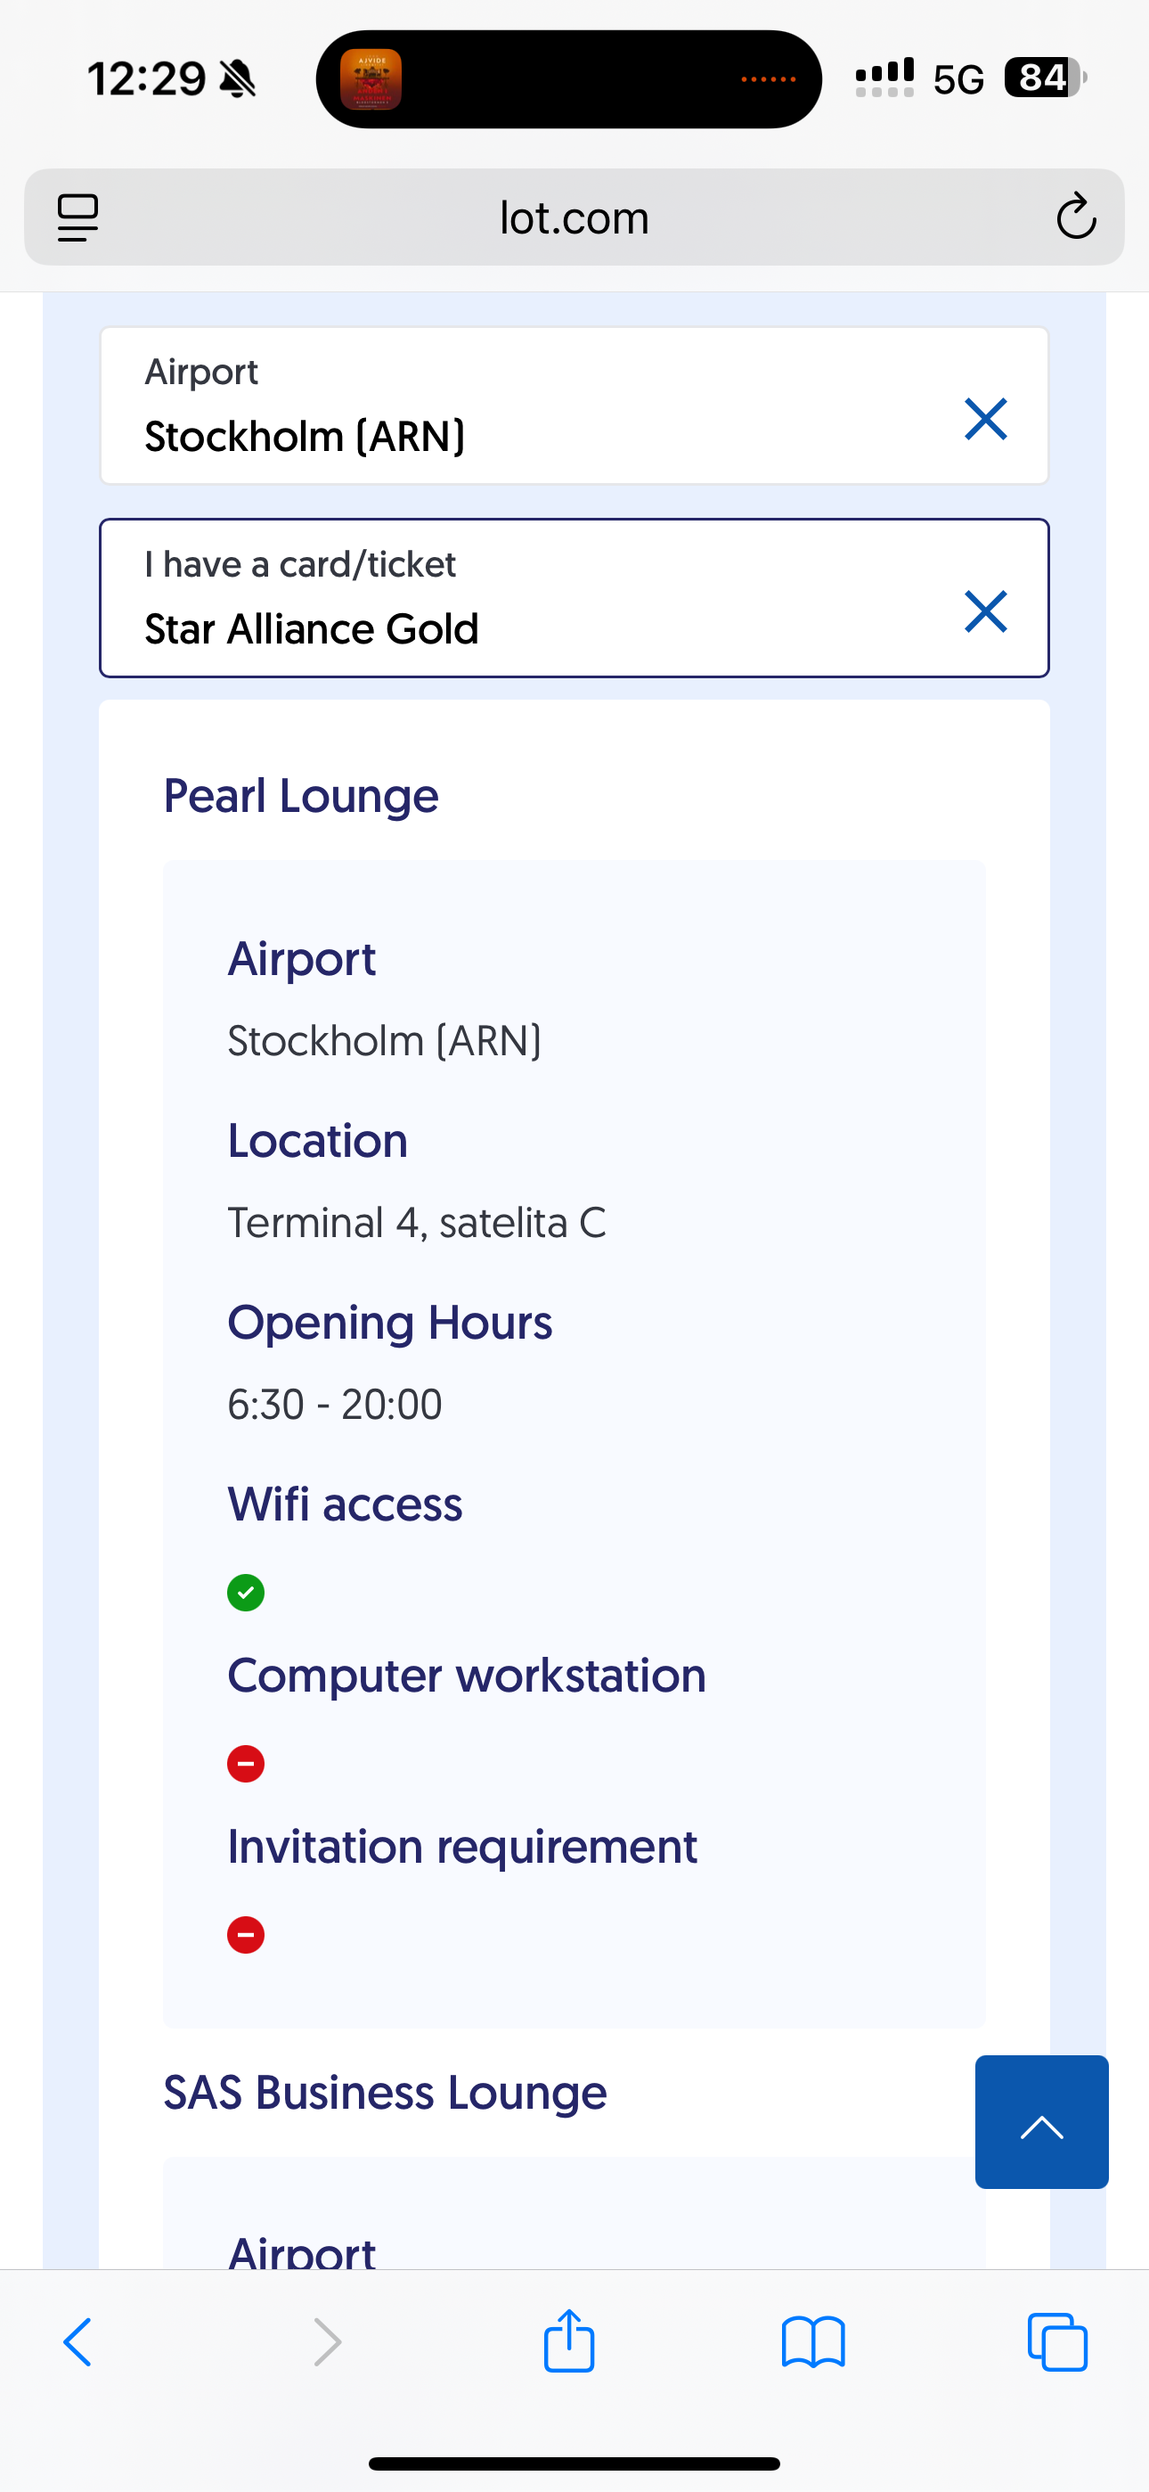Go back in Safari

click(x=77, y=2342)
